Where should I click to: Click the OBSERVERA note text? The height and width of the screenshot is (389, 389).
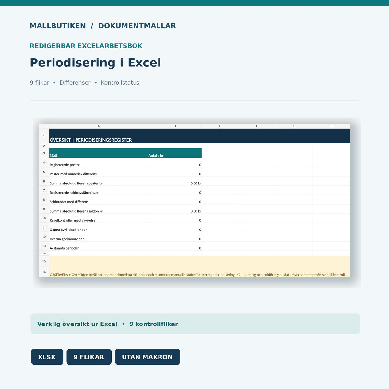pyautogui.click(x=197, y=275)
